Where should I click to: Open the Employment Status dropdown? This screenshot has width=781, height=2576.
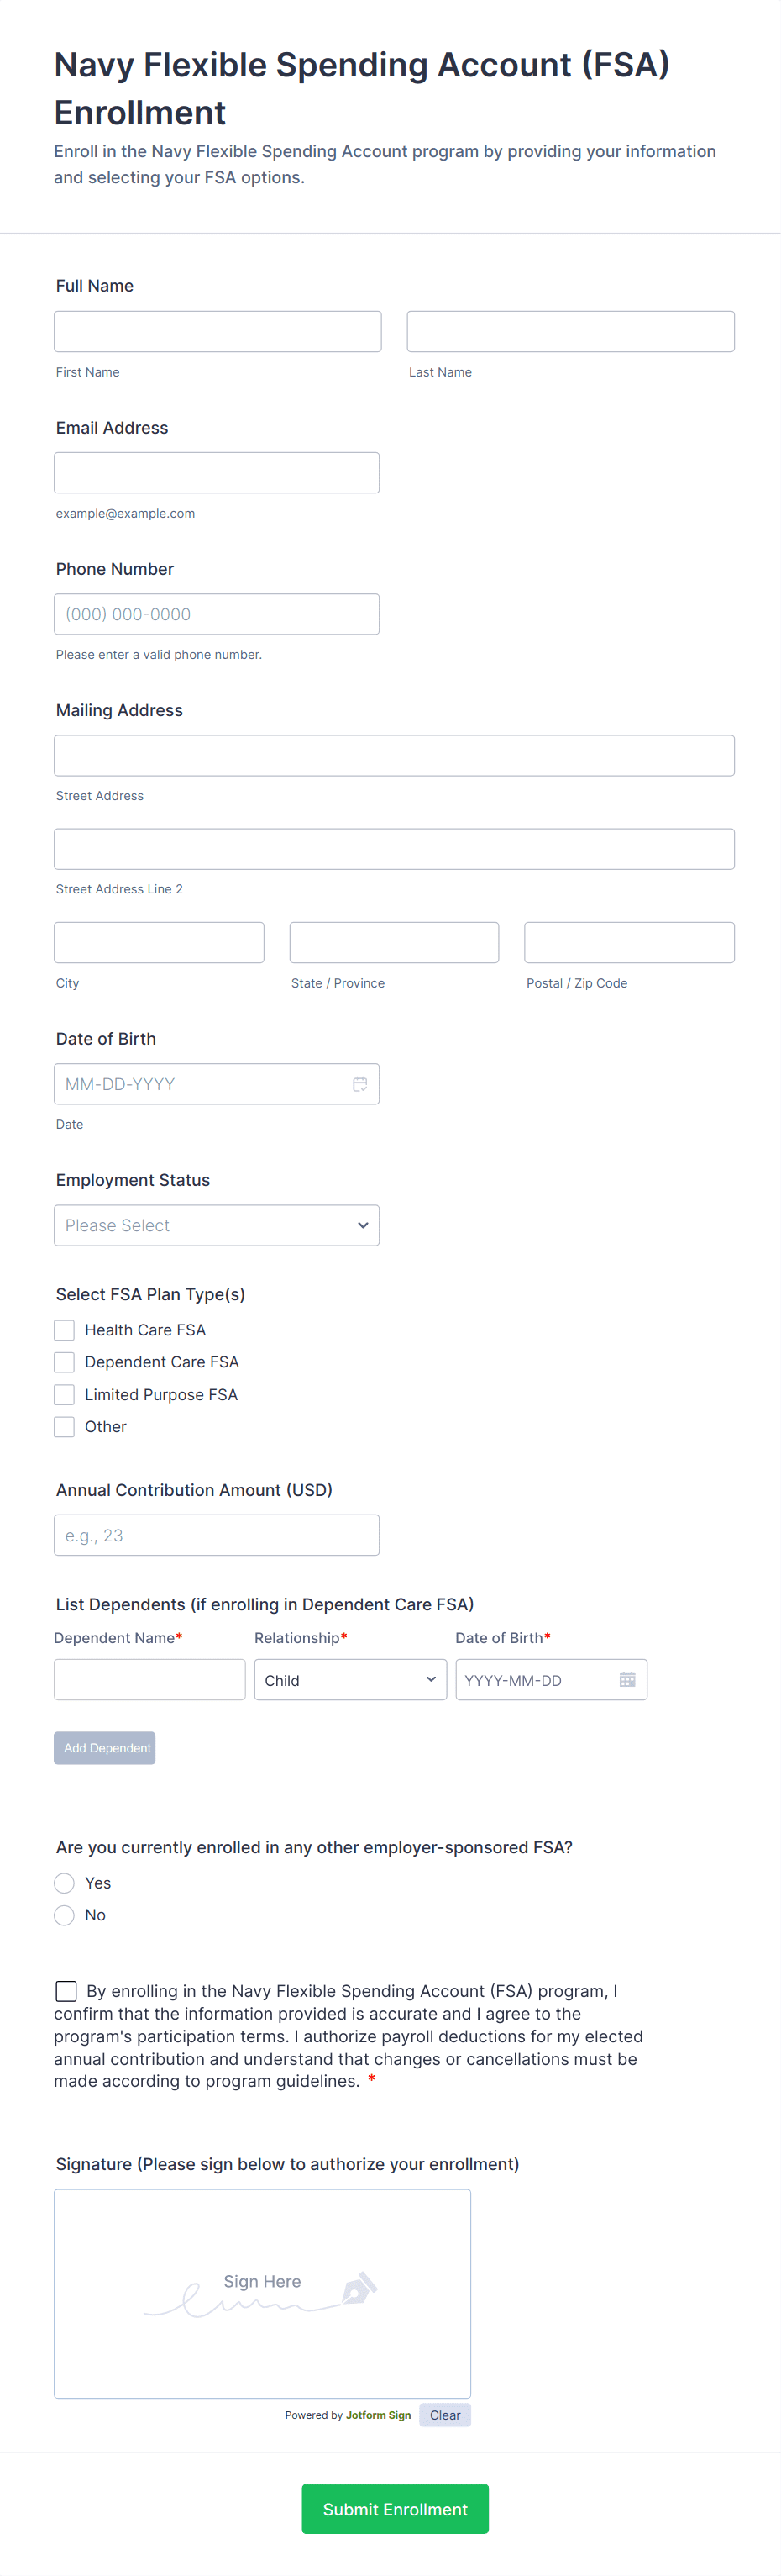tap(217, 1225)
